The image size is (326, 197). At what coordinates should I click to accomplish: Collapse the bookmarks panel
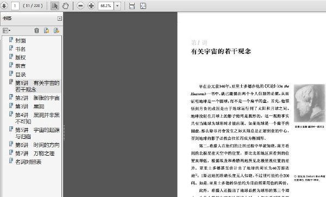60,19
